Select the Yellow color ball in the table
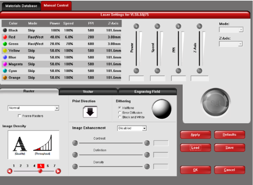 point(5,51)
